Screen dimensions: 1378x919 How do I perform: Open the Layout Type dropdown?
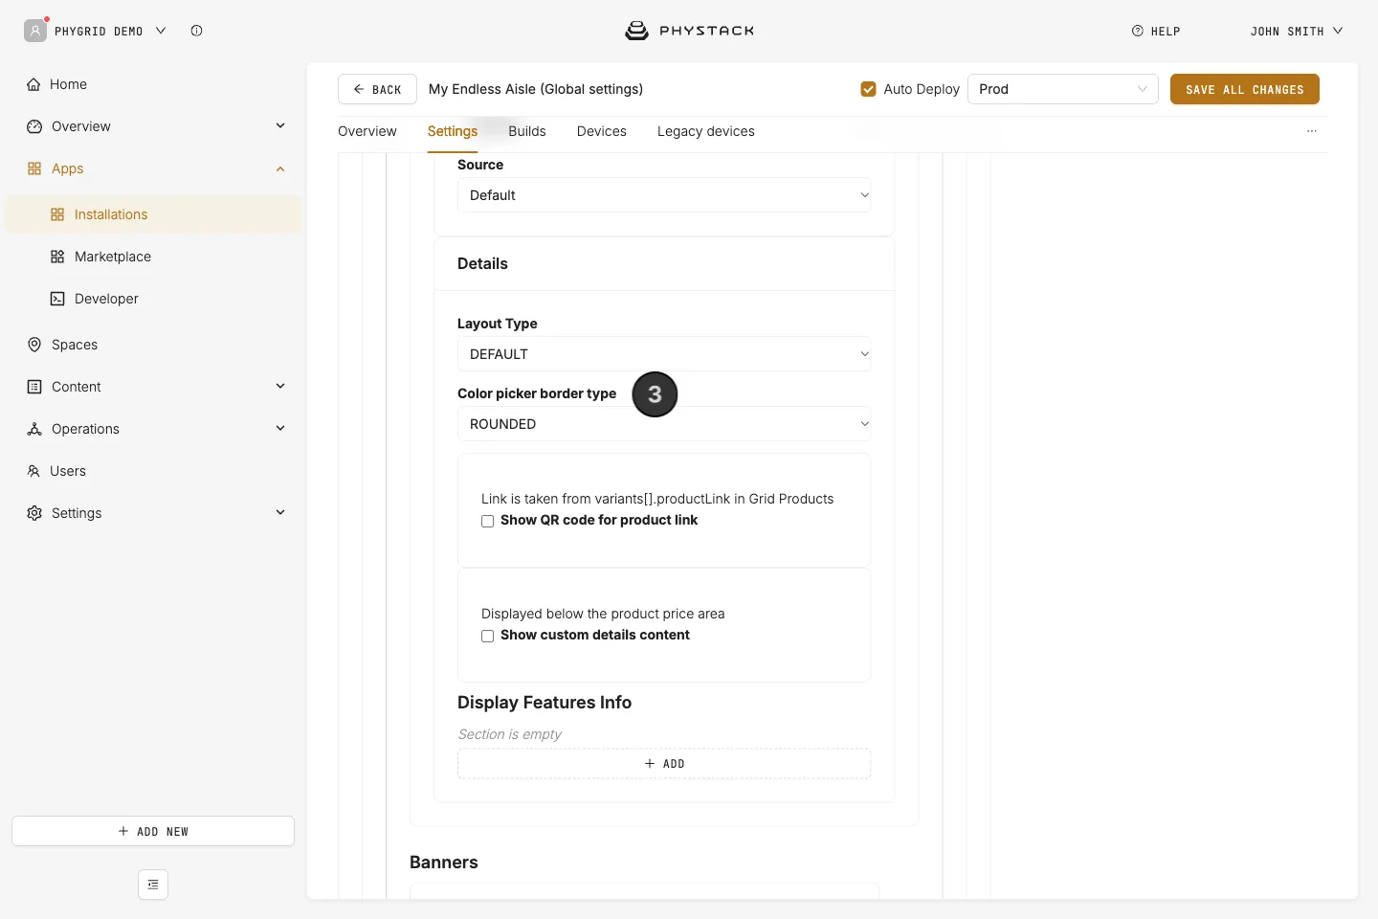[664, 354]
